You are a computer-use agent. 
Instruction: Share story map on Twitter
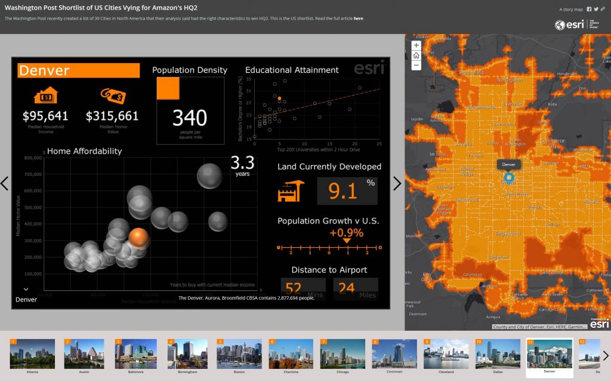pos(596,9)
